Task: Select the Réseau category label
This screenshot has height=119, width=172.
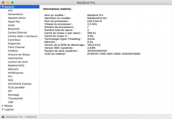Action: (9, 106)
